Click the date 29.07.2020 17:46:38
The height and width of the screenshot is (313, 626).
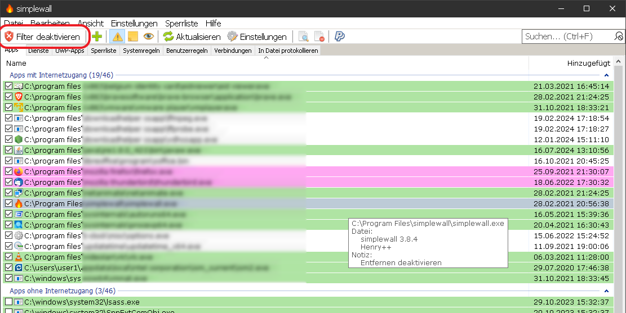coord(571,267)
